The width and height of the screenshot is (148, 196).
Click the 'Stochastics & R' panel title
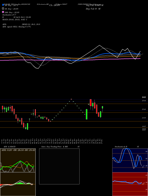click(121, 147)
